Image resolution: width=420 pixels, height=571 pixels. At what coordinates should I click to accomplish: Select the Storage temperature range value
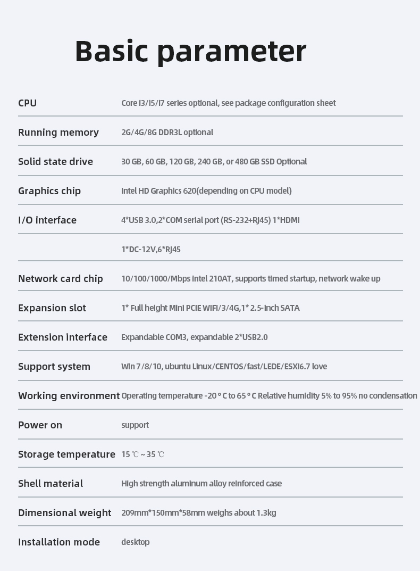142,454
